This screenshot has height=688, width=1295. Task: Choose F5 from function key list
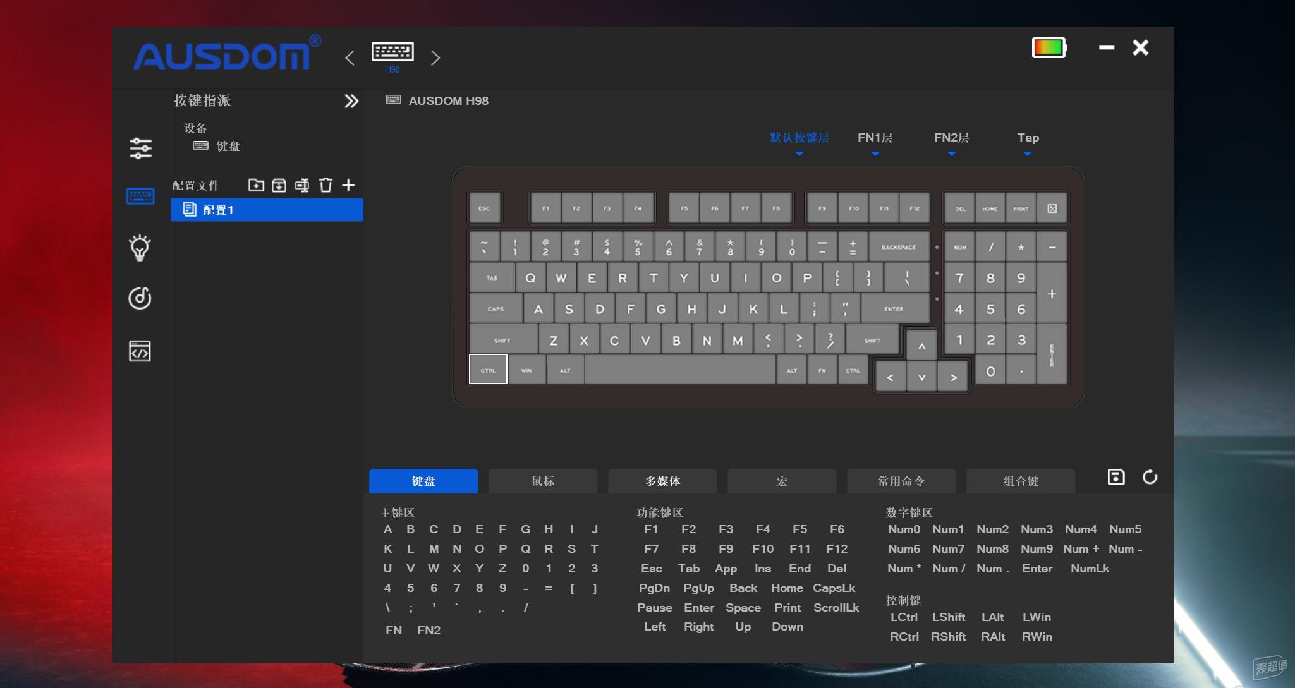[x=799, y=529]
